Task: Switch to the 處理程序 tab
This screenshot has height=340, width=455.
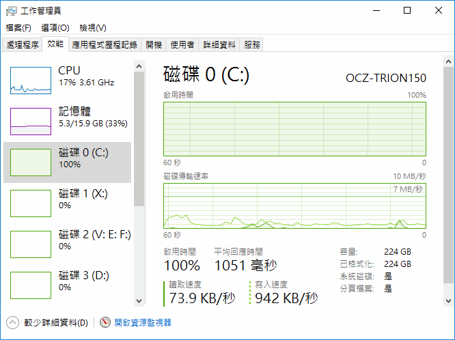Action: point(23,44)
